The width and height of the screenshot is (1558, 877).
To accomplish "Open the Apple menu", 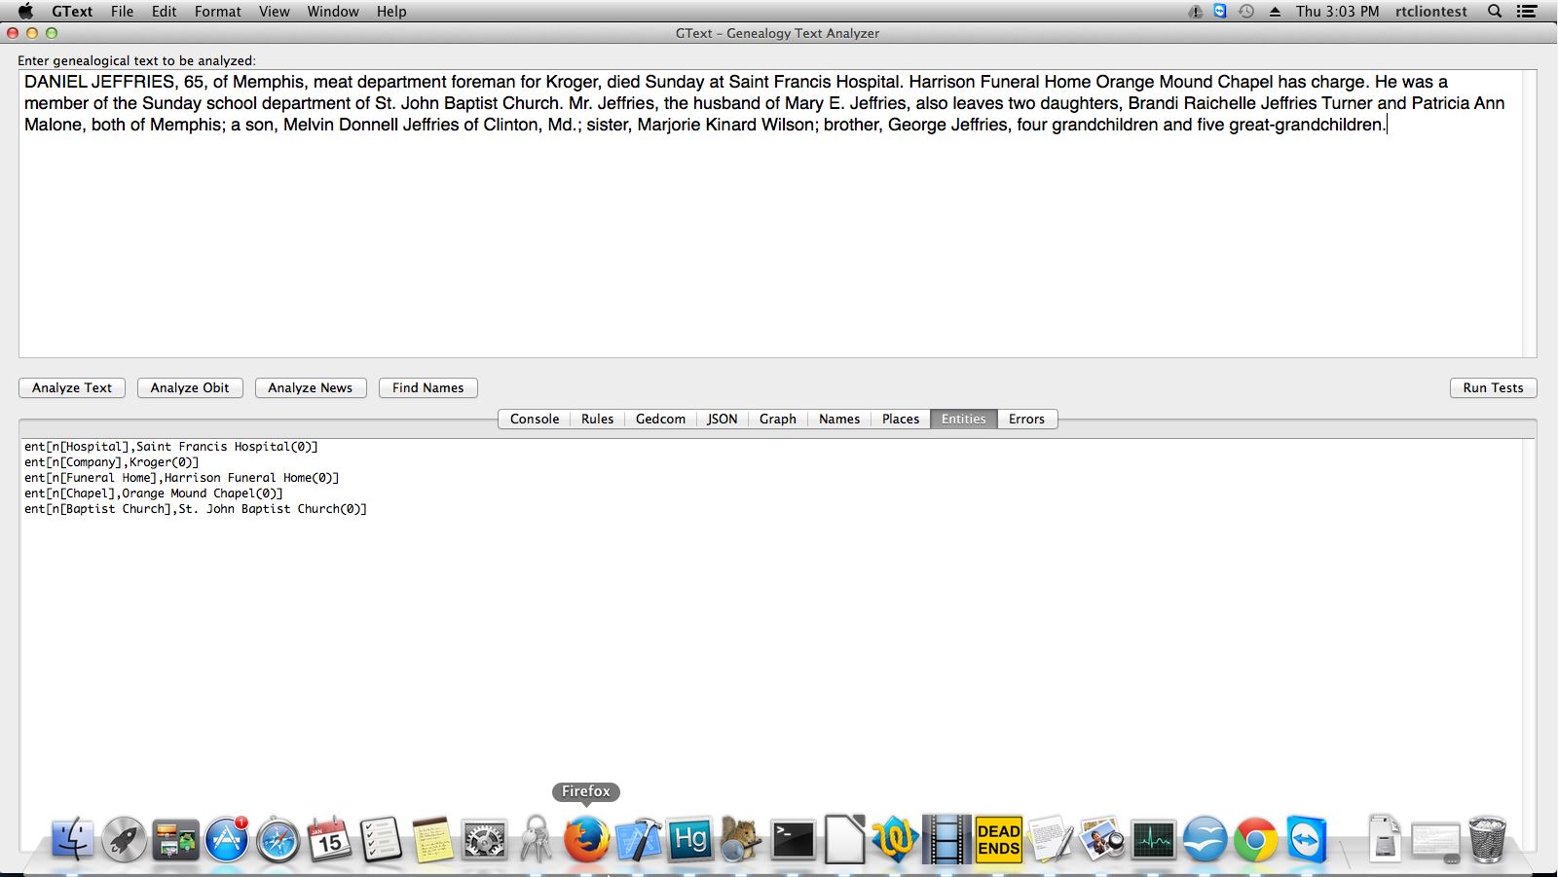I will click(25, 12).
